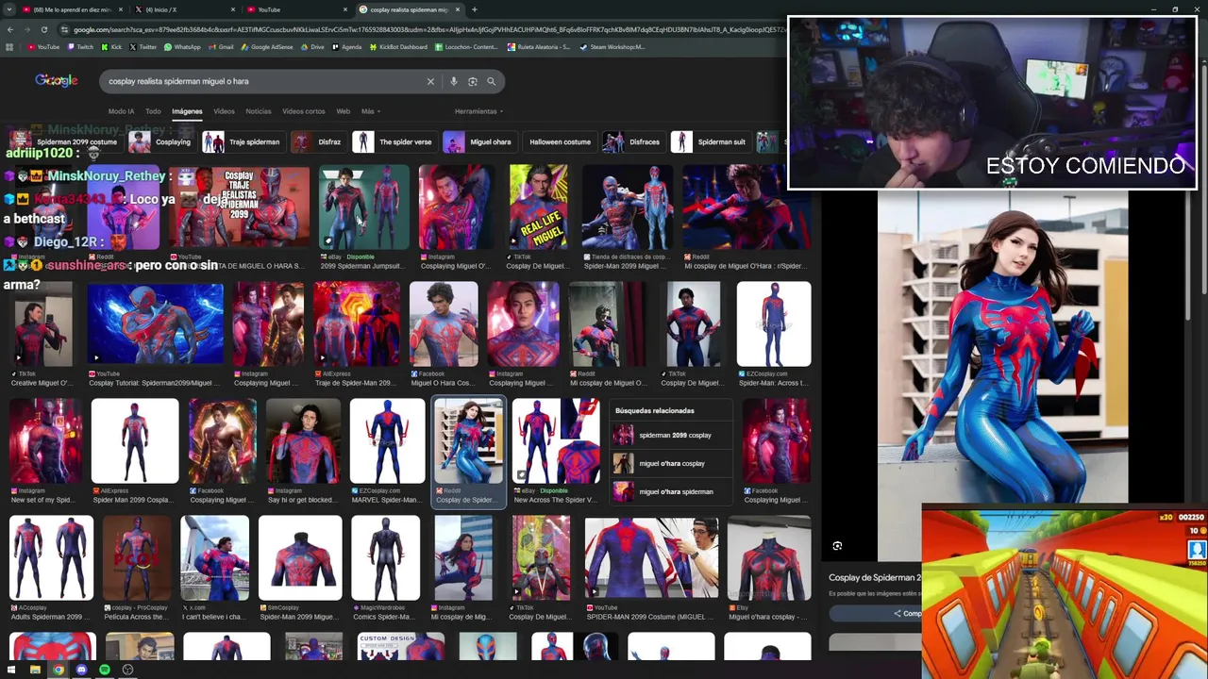Switch to the Videos cortos tab

click(304, 111)
